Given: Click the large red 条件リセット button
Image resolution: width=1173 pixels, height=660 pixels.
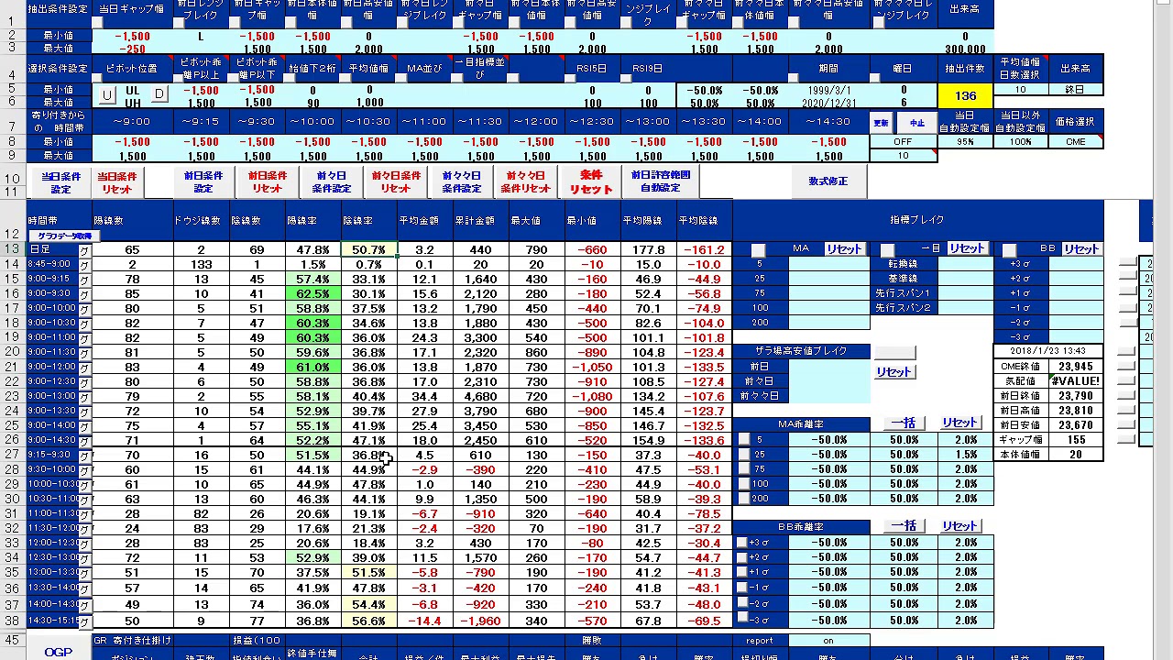Looking at the screenshot, I should tap(590, 181).
